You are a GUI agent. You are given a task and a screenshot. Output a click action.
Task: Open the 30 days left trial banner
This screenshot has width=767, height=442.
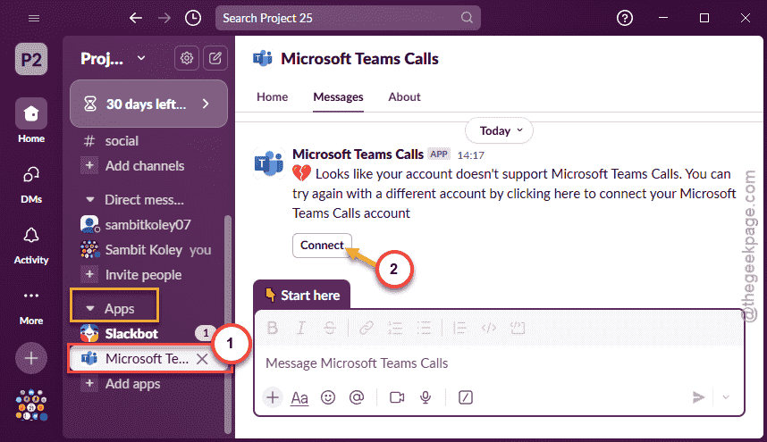pyautogui.click(x=148, y=104)
